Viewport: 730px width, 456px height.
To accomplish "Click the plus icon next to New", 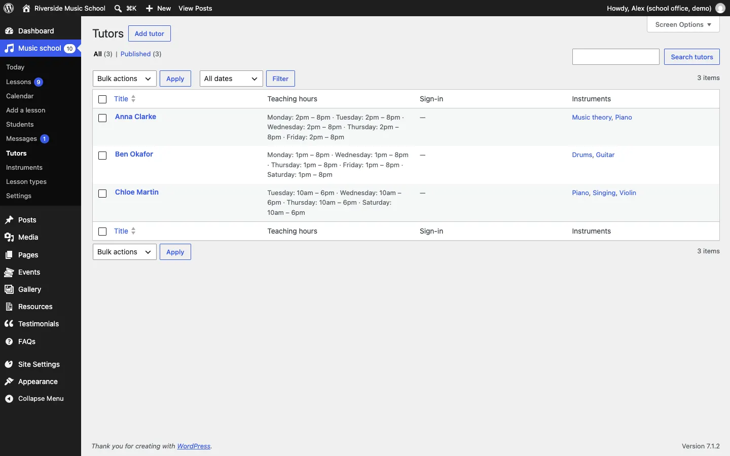I will (150, 8).
